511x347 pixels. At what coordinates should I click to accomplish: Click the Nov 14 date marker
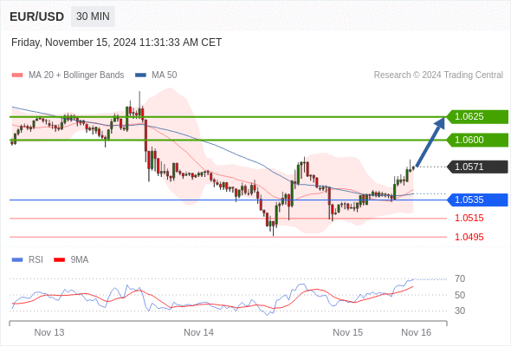tap(199, 332)
